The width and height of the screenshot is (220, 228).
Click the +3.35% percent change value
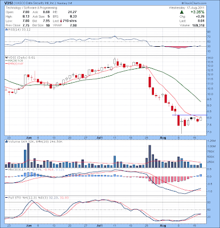tap(198, 12)
